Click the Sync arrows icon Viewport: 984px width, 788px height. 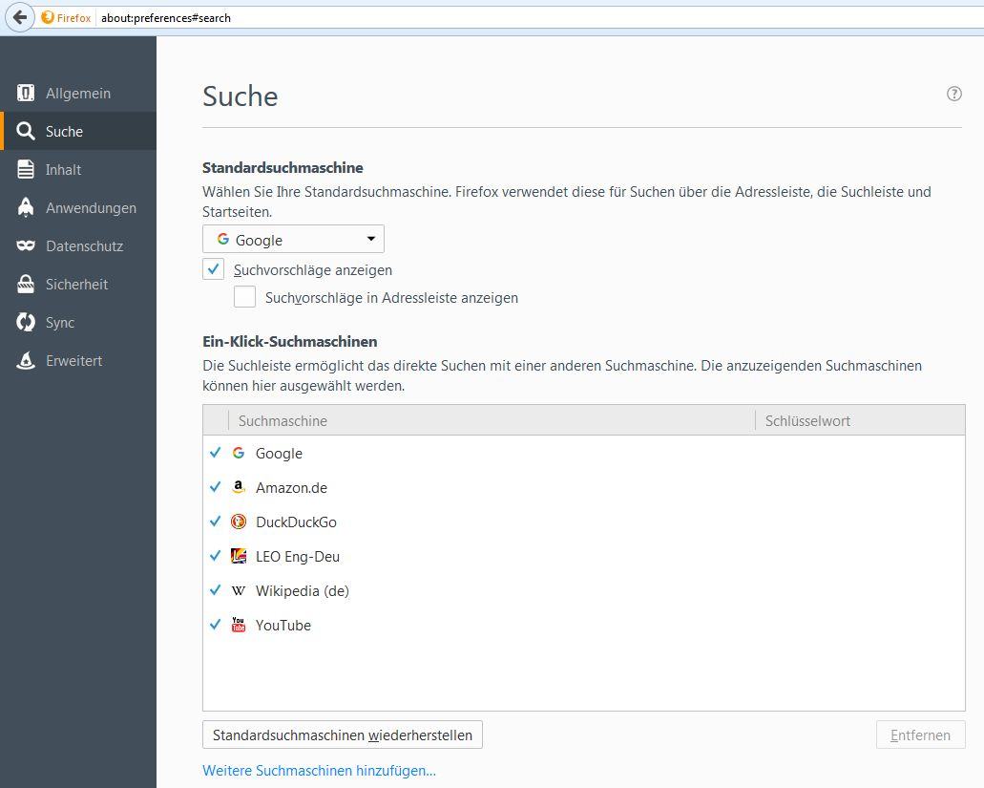point(26,322)
